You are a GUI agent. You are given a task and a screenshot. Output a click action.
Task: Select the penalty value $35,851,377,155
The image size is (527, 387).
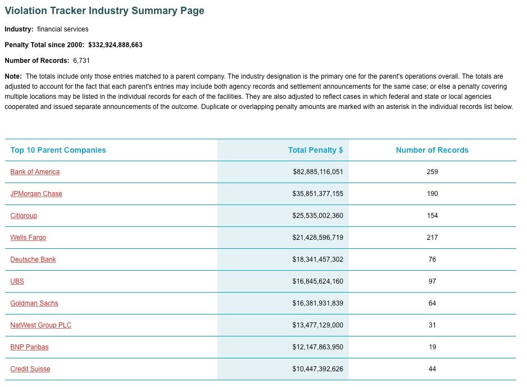click(x=318, y=193)
